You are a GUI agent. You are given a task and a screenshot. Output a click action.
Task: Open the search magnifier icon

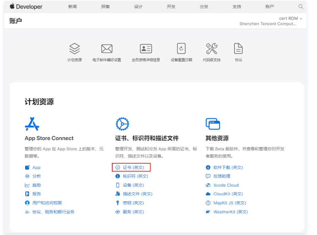(x=300, y=7)
